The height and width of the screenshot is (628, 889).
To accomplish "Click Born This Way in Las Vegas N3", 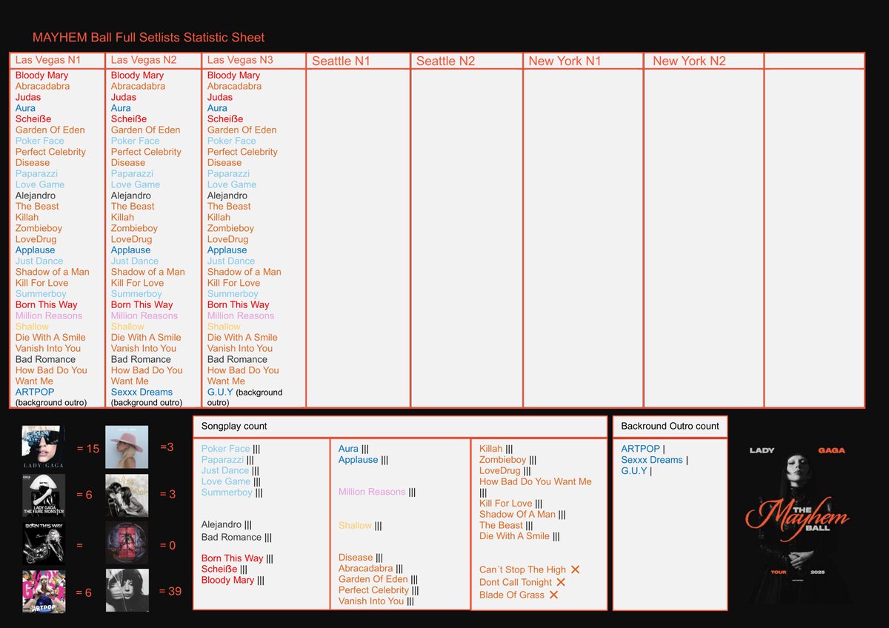I will click(x=238, y=304).
